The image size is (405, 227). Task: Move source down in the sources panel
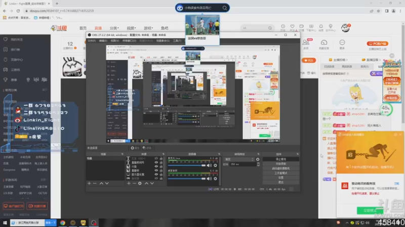(x=152, y=183)
